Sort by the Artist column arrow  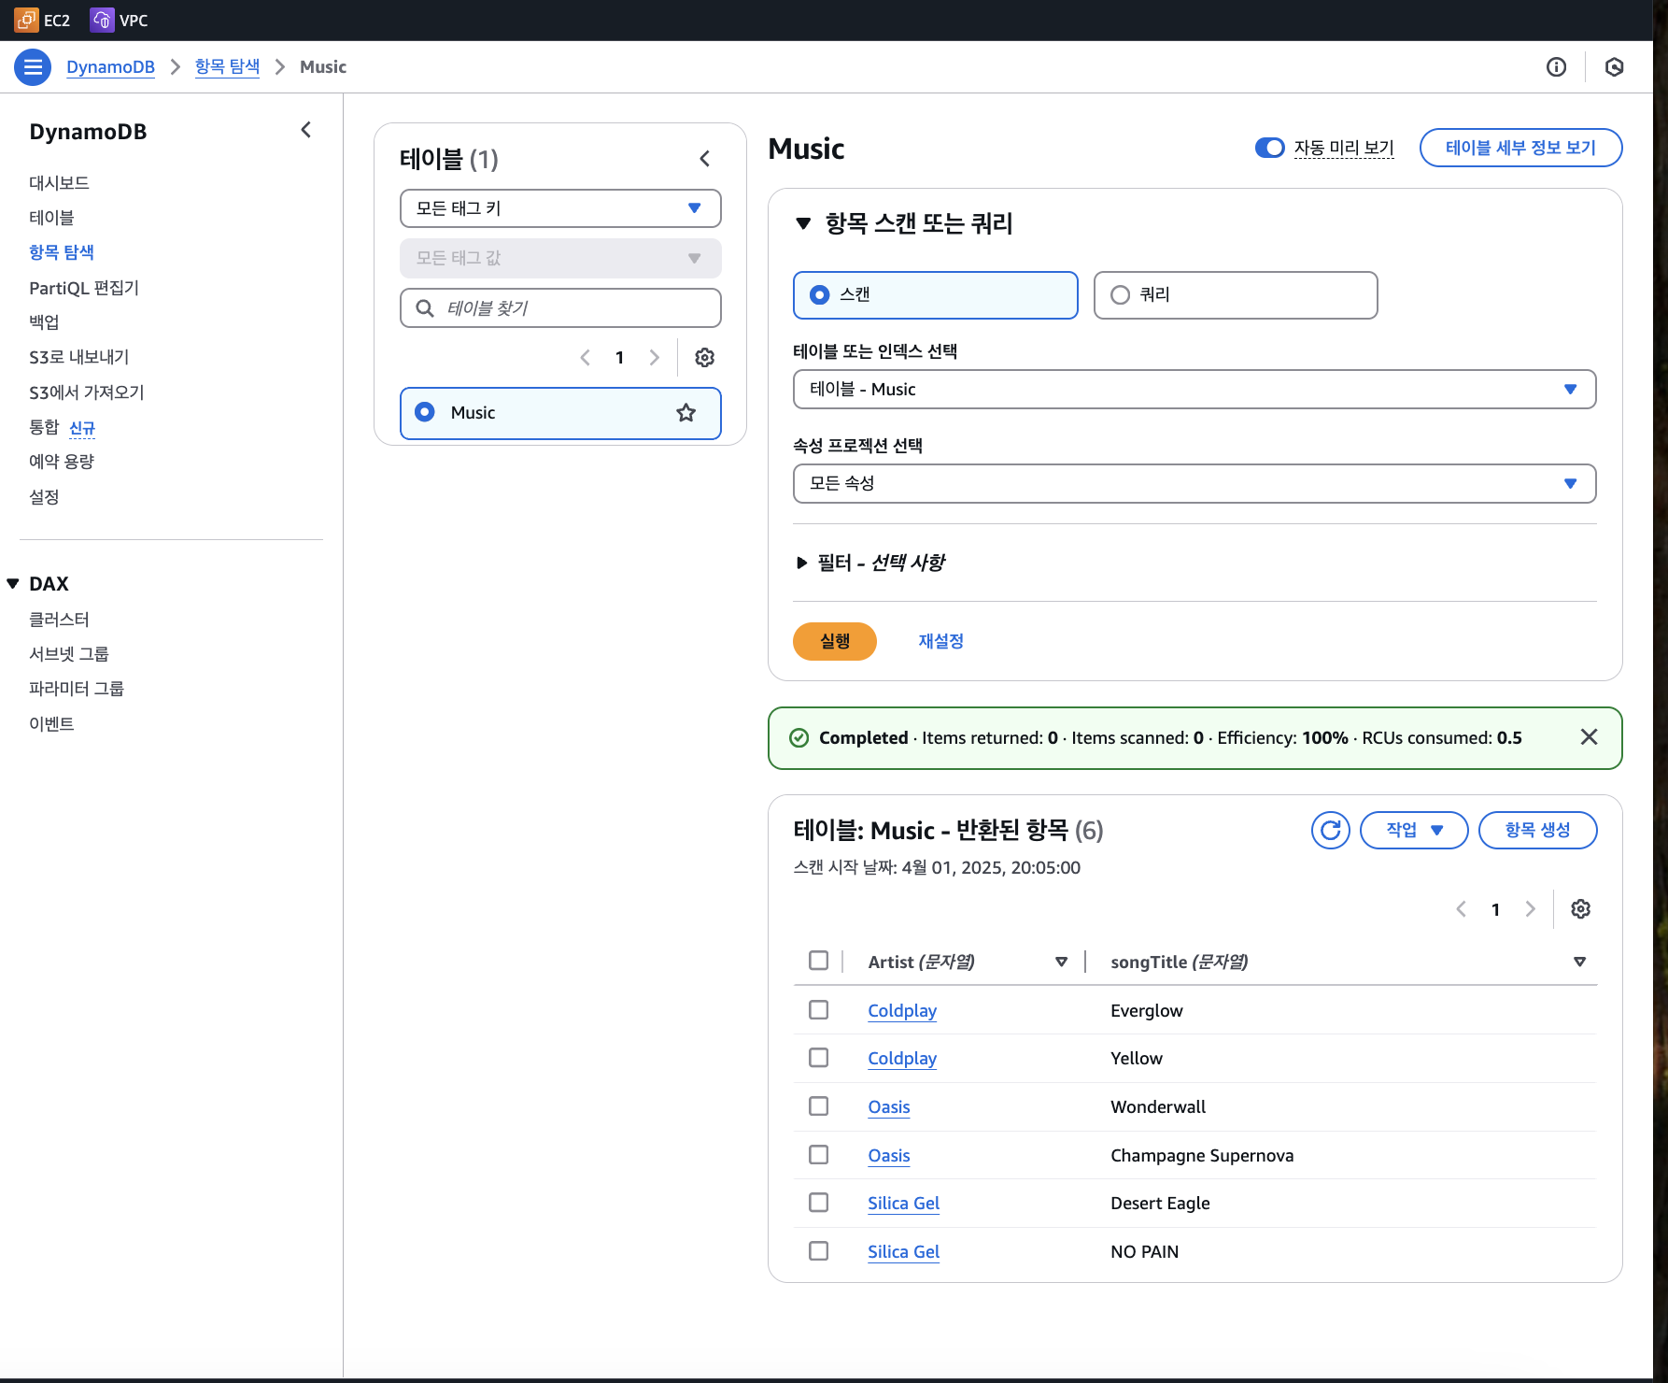[1061, 962]
